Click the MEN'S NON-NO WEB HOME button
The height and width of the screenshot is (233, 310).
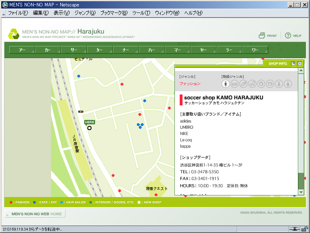(x=35, y=214)
